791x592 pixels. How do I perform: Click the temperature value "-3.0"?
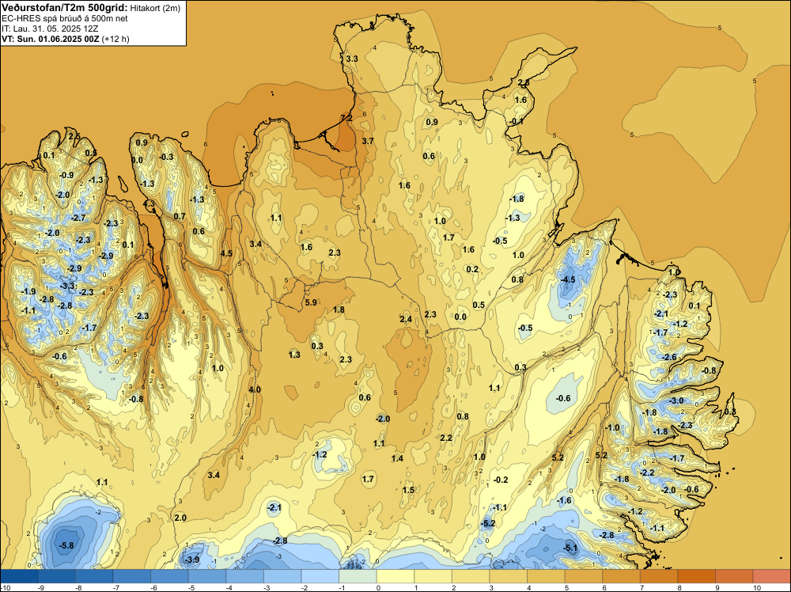[x=676, y=400]
